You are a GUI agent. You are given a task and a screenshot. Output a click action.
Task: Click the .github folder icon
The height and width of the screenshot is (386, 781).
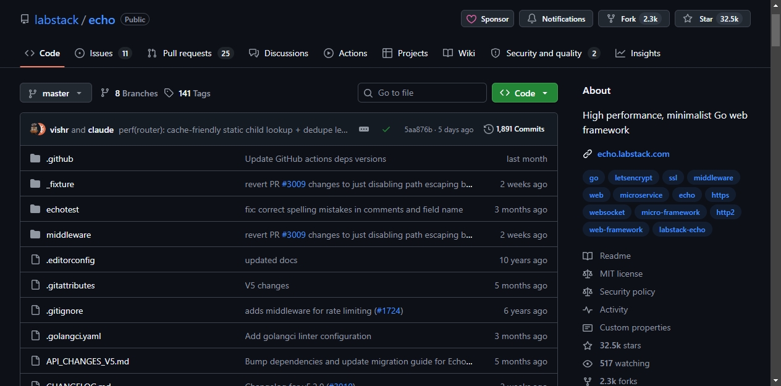(35, 159)
